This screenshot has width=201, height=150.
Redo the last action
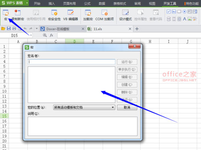[x=31, y=29]
